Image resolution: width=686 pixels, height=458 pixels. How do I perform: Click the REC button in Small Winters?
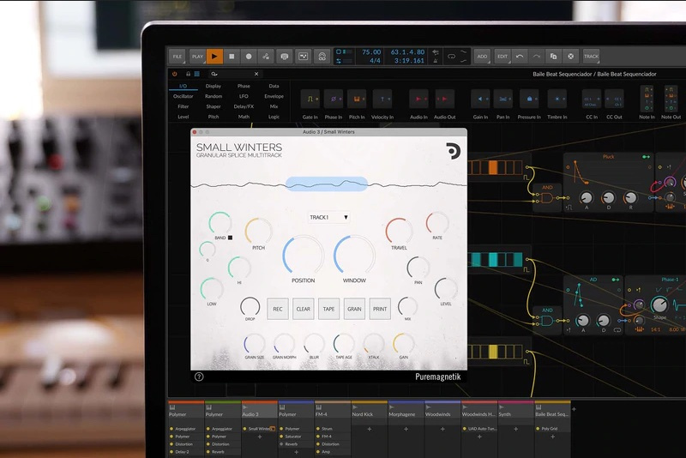278,309
